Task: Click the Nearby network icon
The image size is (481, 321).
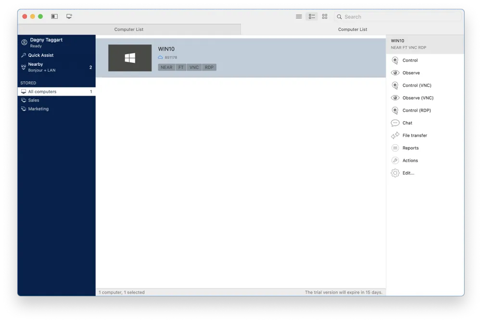Action: point(24,67)
